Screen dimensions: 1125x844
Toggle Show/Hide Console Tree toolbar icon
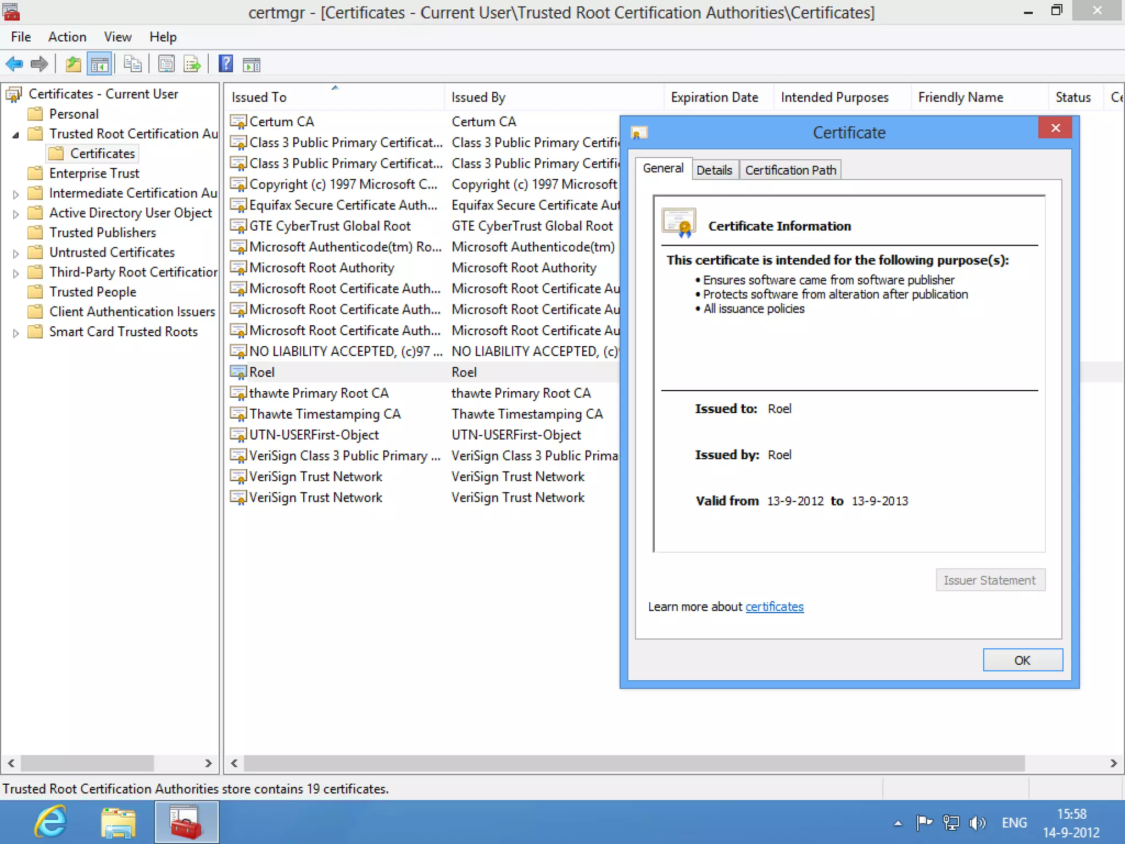(99, 64)
